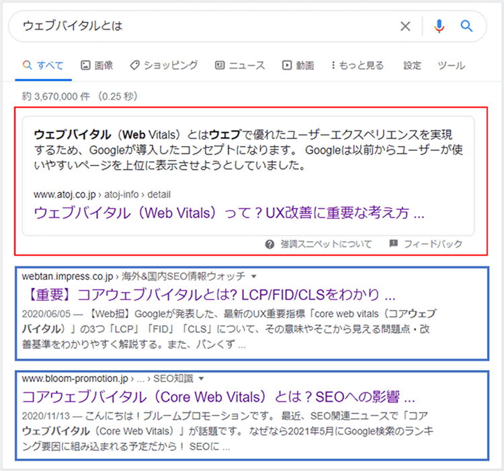The width and height of the screenshot is (504, 471).
Task: Switch to the ニュース tab
Action: 240,65
